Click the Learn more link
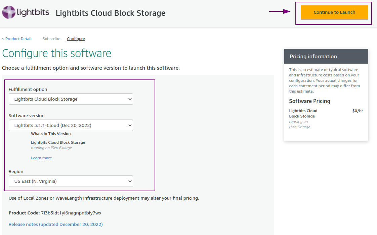377x235 pixels. point(41,158)
